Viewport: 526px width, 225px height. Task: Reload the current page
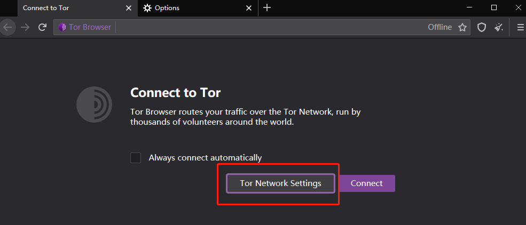tap(42, 27)
